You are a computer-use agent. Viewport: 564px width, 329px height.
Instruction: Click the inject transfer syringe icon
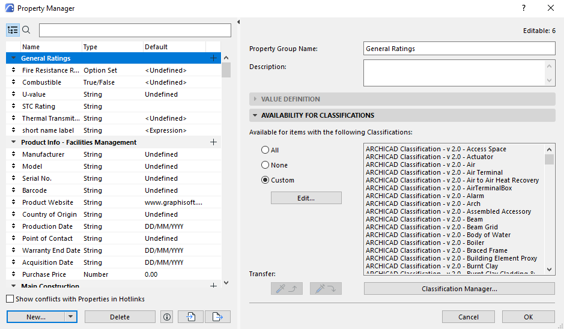(x=326, y=288)
